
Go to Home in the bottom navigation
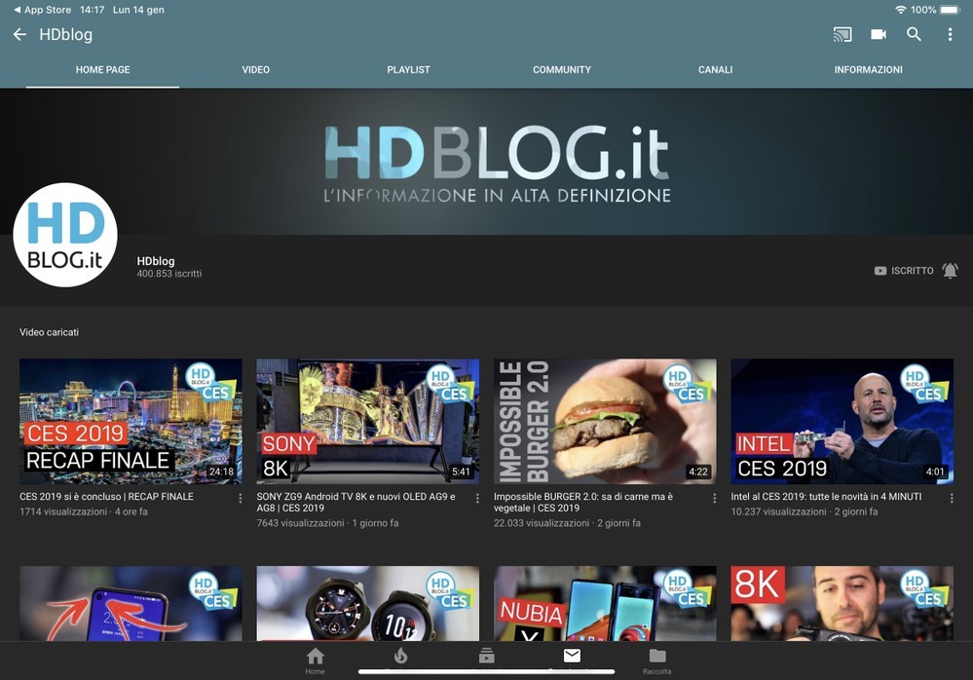click(x=316, y=661)
